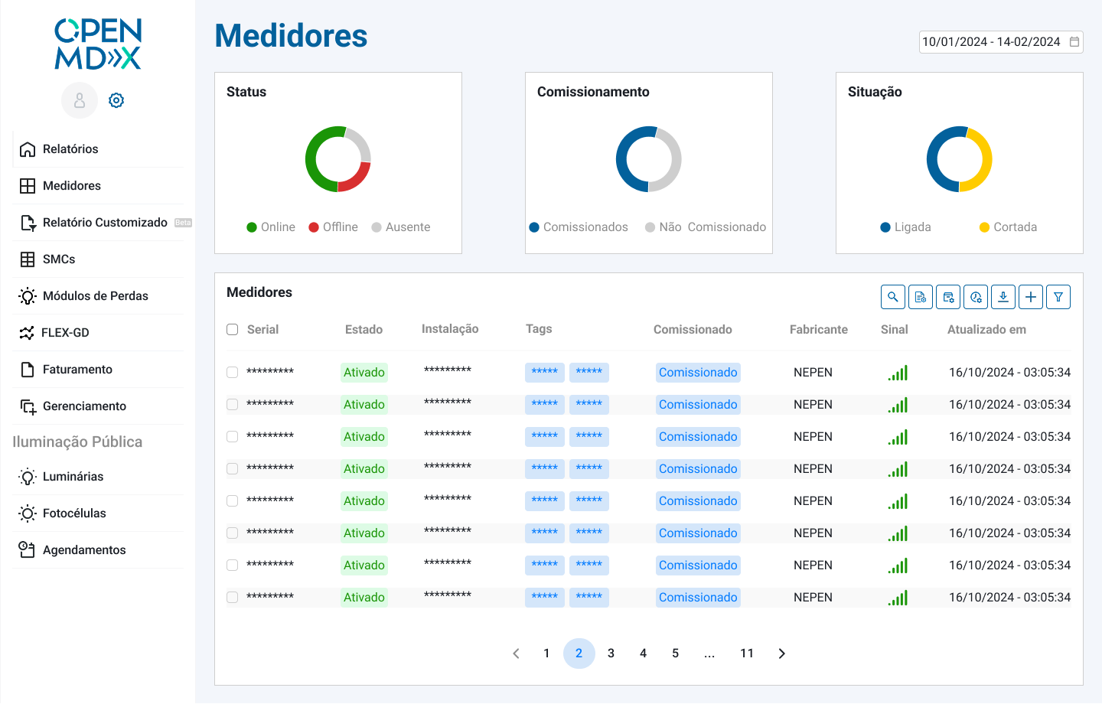Click the calendar with gear toolbar icon
Image resolution: width=1102 pixels, height=704 pixels.
coord(948,297)
